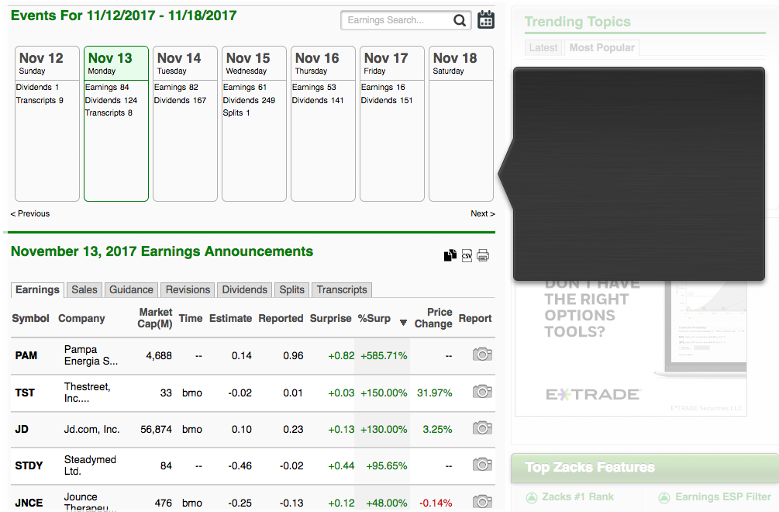Open the PAM report camera icon
The image size is (779, 512).
click(482, 355)
